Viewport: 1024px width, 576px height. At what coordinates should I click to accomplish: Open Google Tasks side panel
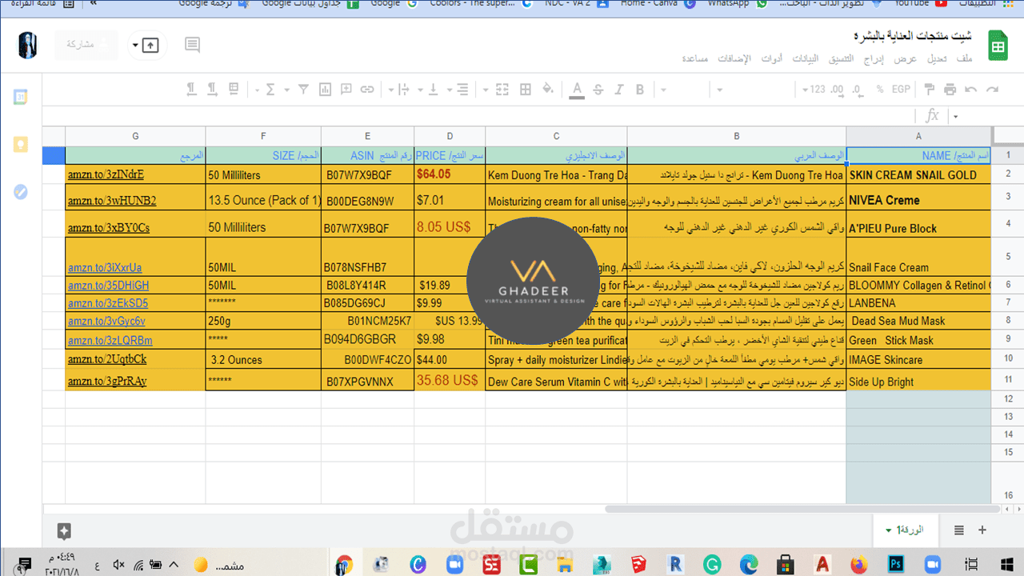coord(21,192)
